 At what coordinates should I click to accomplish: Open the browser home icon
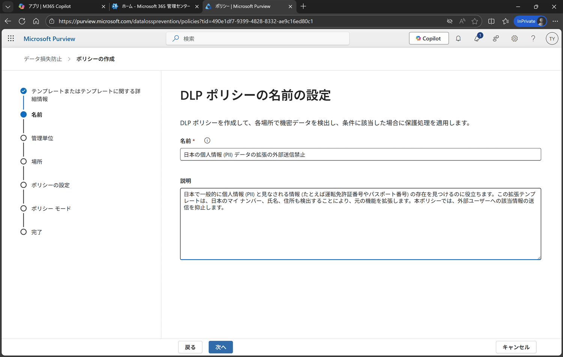[x=36, y=21]
